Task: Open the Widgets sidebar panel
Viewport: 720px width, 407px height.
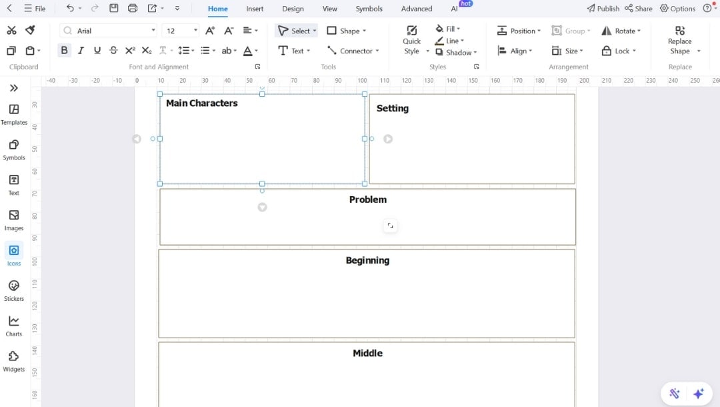Action: click(x=14, y=362)
